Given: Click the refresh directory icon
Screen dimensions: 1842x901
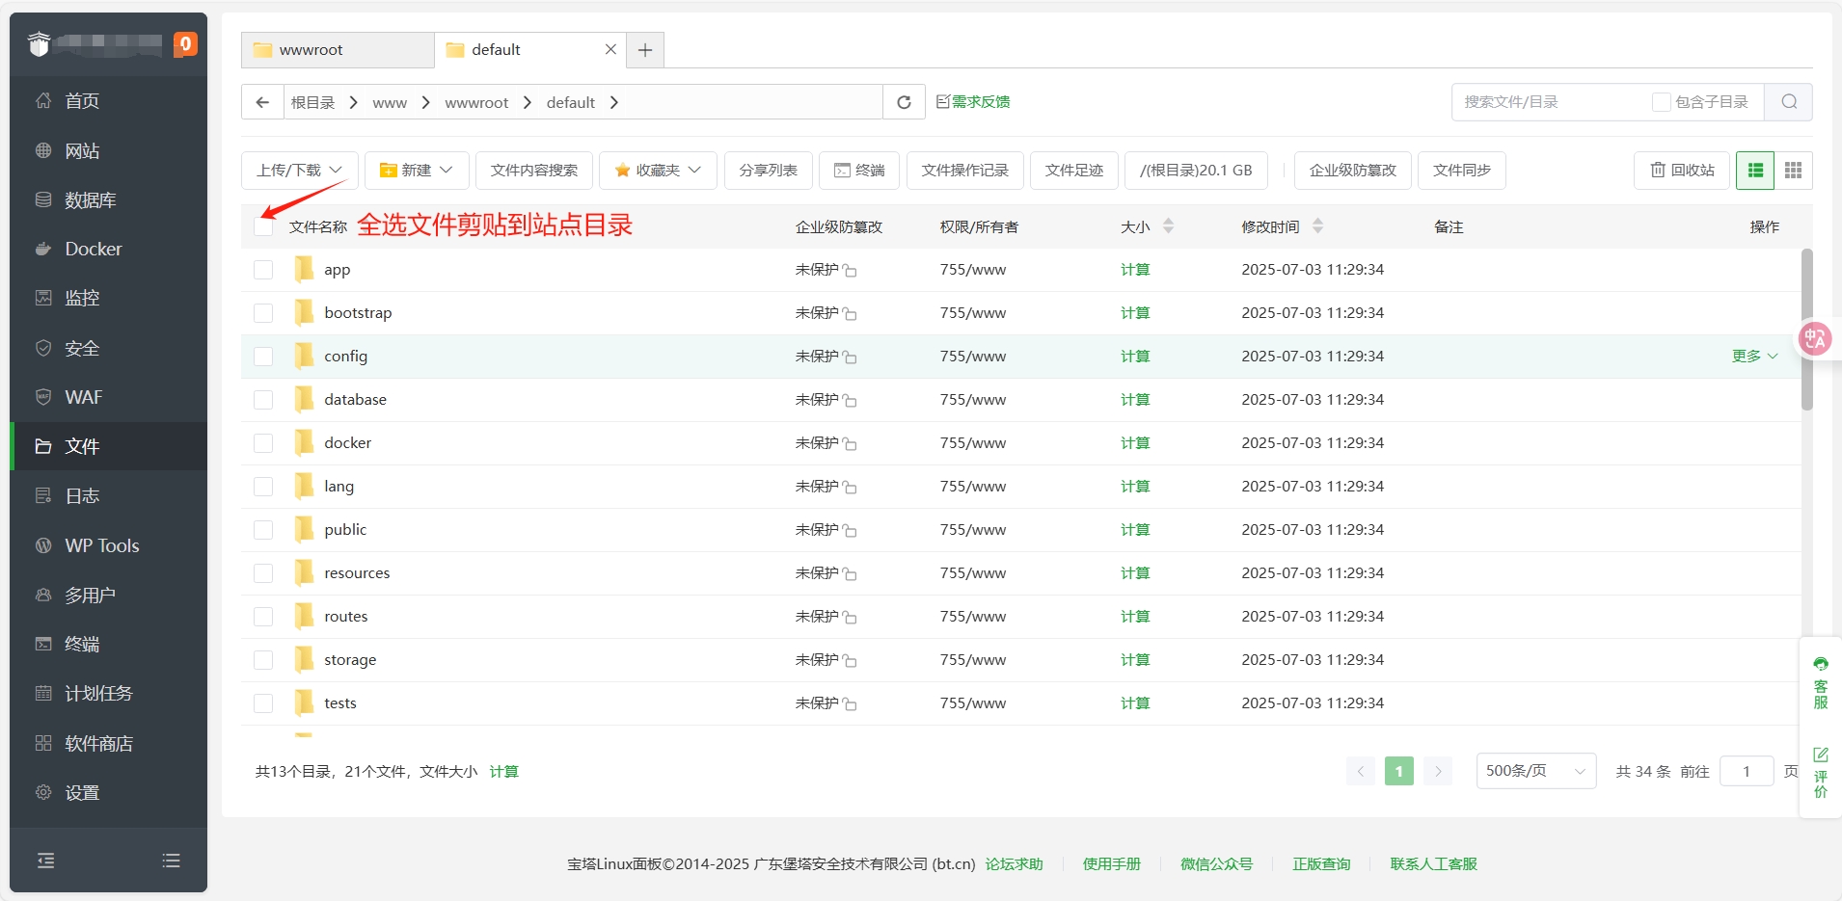Looking at the screenshot, I should click(x=904, y=102).
